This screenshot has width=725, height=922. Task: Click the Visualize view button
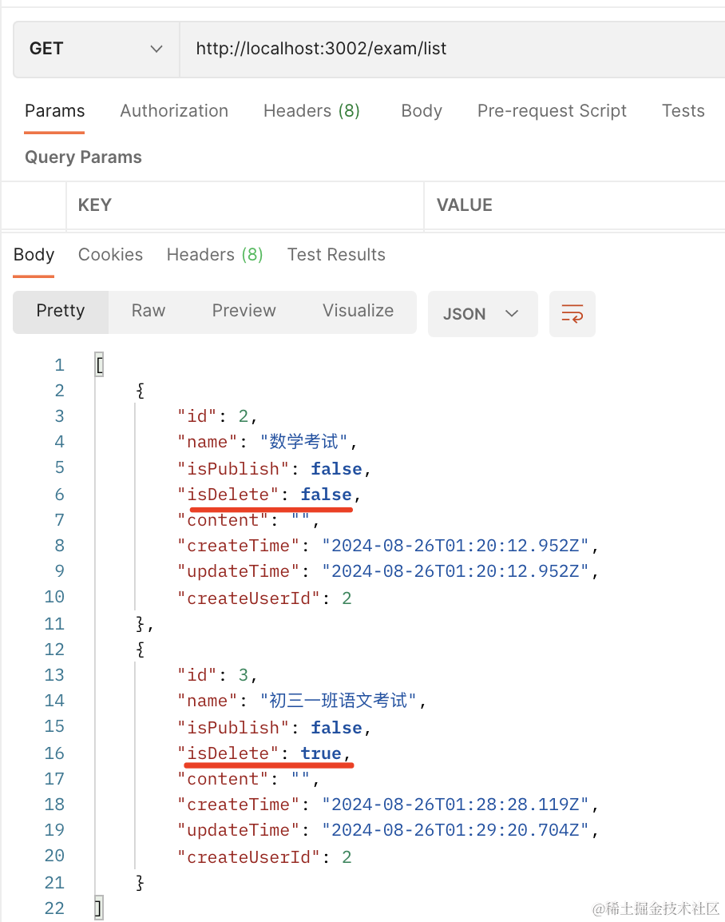358,311
